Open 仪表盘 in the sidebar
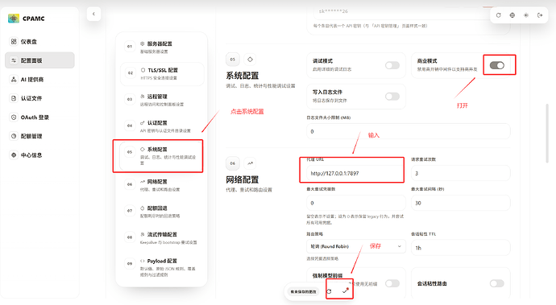556x305 pixels. point(39,42)
